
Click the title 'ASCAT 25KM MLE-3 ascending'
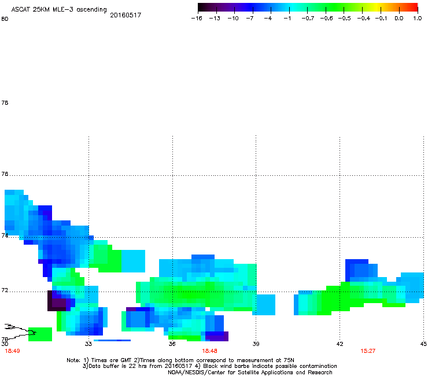tap(59, 9)
